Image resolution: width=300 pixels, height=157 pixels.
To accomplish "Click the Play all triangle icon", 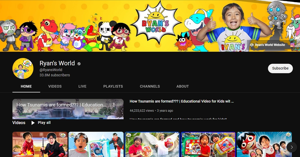I will 33,123.
